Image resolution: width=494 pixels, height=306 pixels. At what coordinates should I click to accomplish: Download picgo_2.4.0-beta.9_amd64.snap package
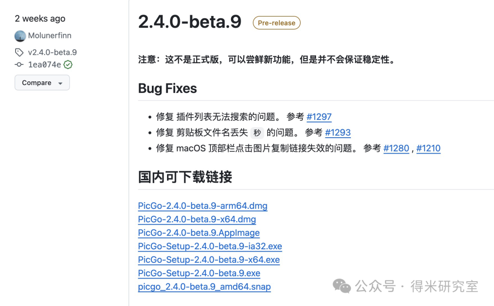204,286
